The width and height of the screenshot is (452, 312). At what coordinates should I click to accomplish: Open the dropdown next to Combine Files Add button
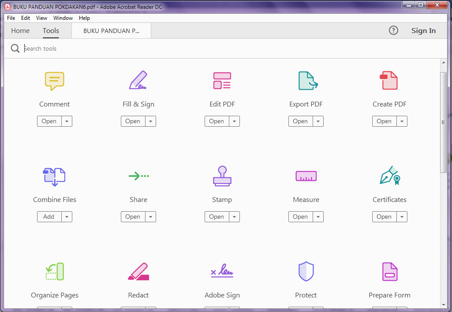(x=66, y=217)
